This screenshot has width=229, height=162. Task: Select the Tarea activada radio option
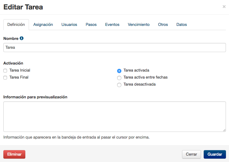119,71
